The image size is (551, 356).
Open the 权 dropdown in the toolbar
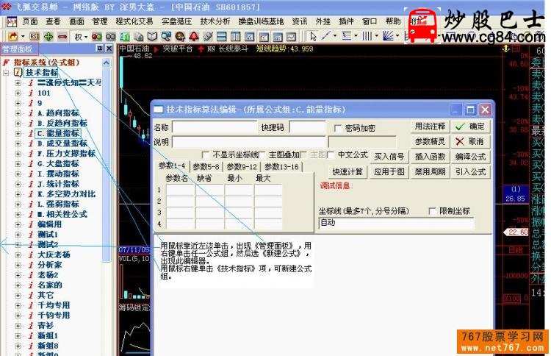tap(80, 36)
